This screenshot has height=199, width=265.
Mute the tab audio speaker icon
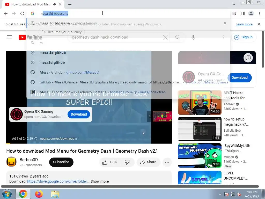click(x=54, y=4)
